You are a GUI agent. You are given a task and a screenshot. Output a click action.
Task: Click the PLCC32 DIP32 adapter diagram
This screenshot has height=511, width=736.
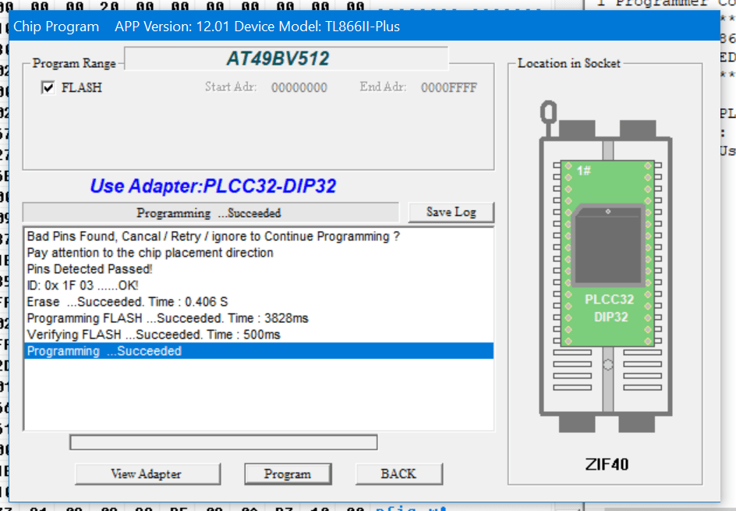(608, 254)
